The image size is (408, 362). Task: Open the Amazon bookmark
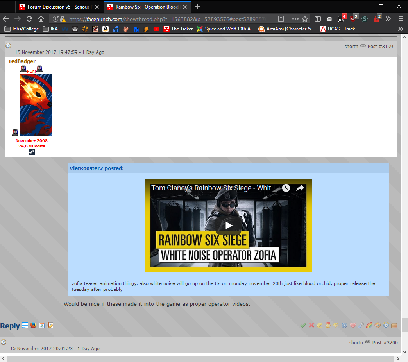106,29
